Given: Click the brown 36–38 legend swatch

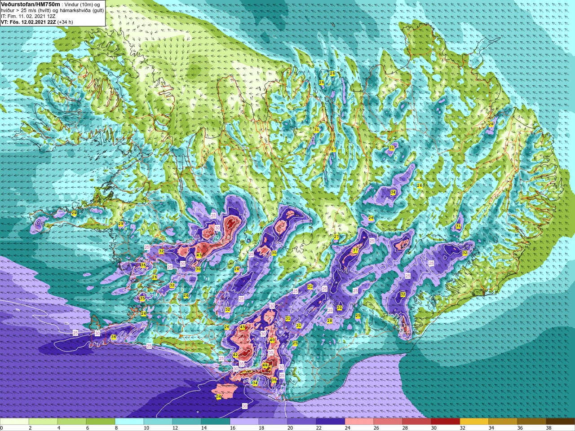Looking at the screenshot, I should pos(532,422).
